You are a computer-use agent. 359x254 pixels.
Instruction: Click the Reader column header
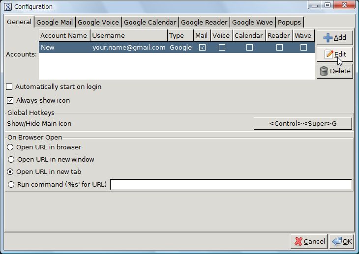point(279,36)
